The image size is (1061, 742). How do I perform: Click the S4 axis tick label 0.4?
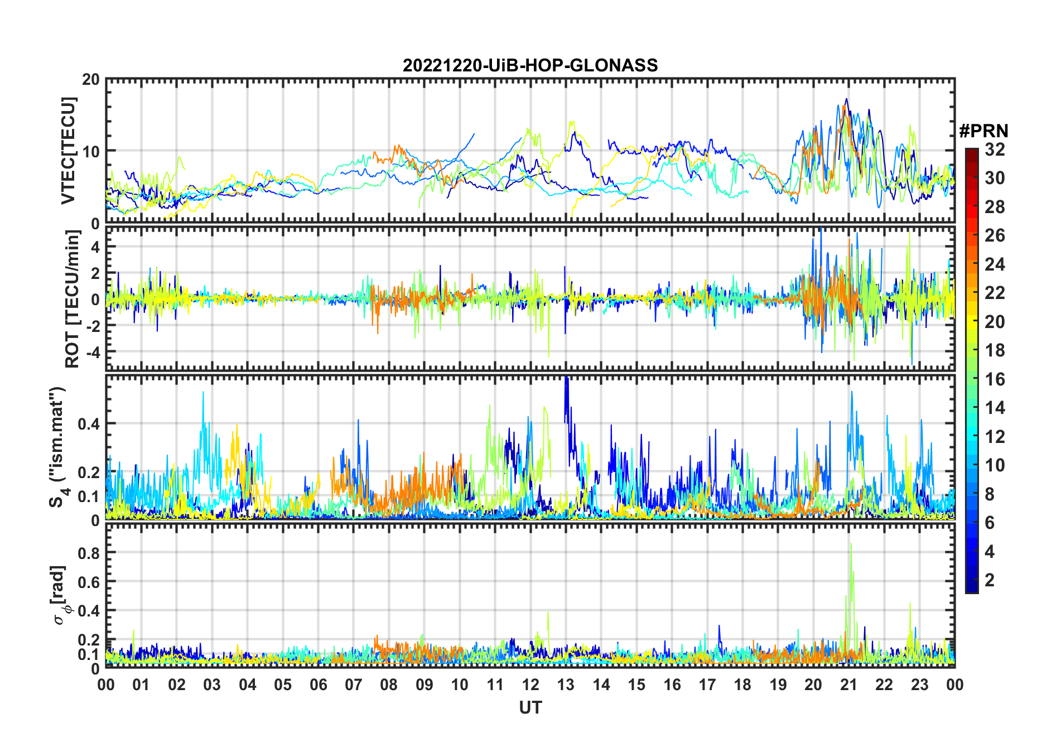coord(89,423)
